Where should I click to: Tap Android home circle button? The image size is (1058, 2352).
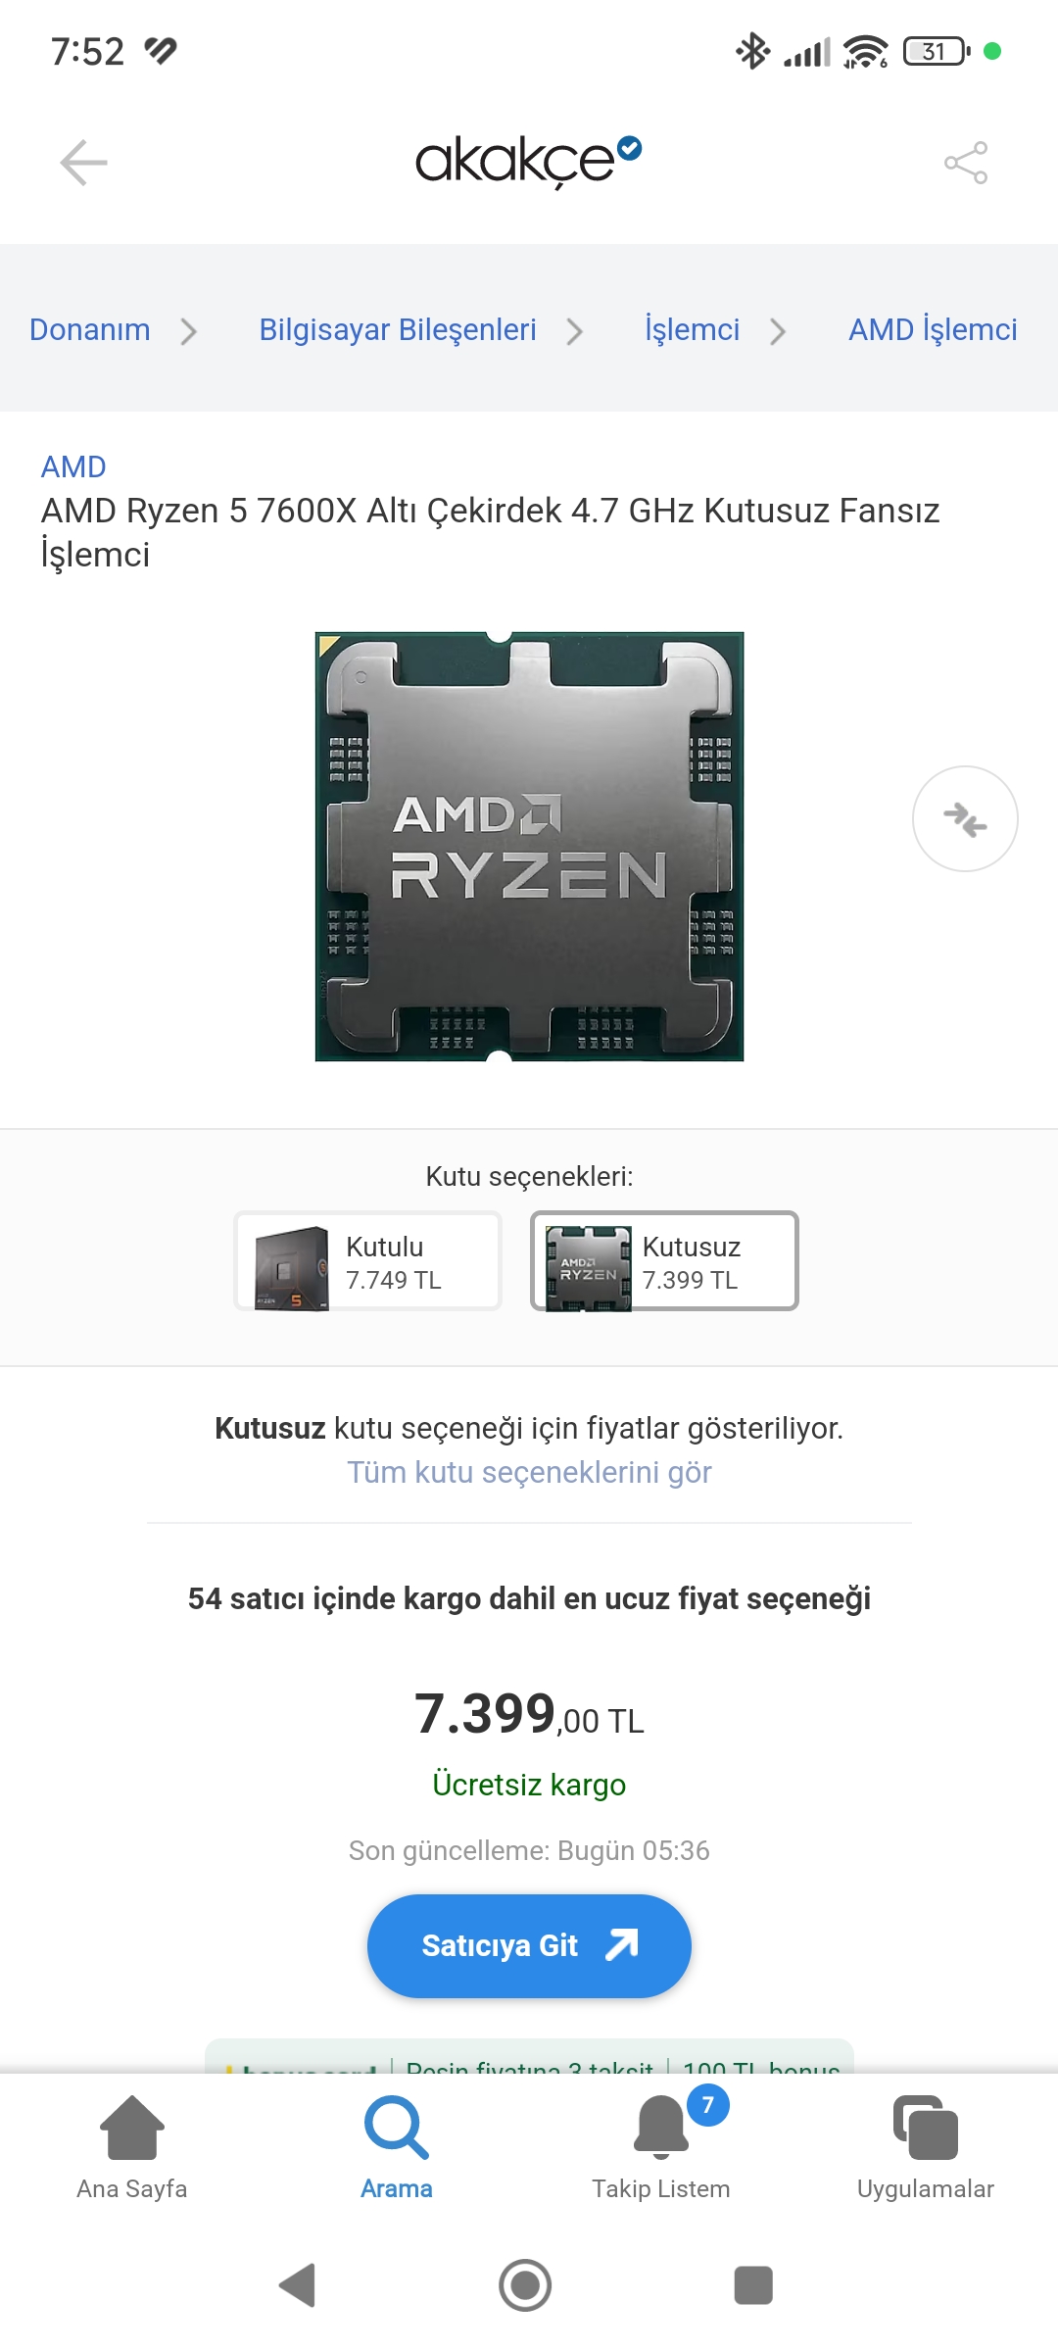[x=525, y=2285]
